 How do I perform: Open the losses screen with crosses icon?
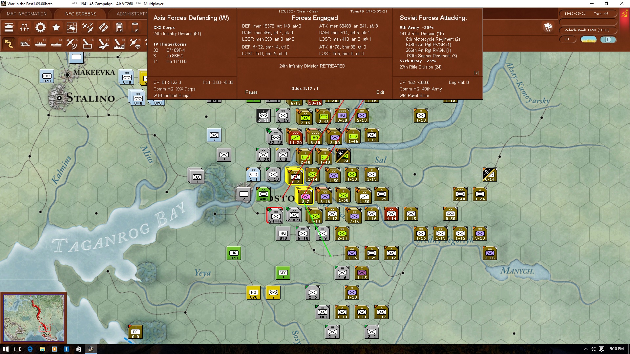pos(25,28)
